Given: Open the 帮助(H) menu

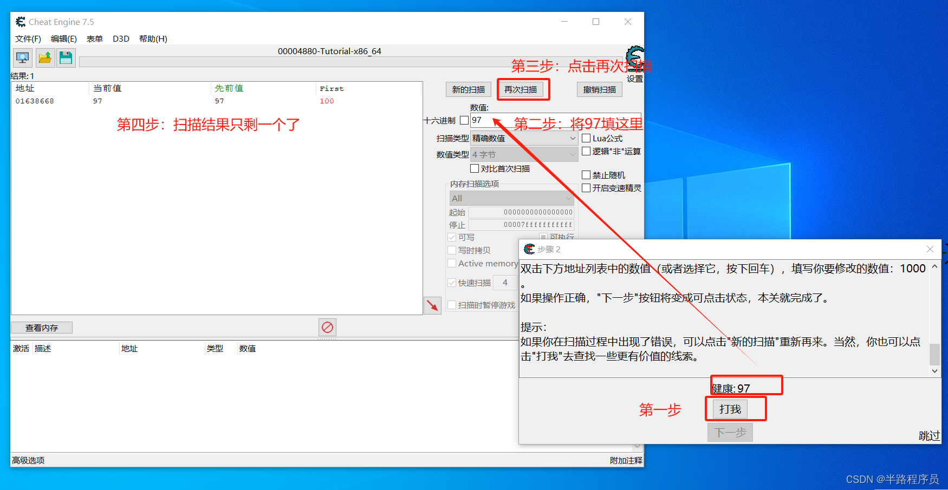Looking at the screenshot, I should point(153,39).
